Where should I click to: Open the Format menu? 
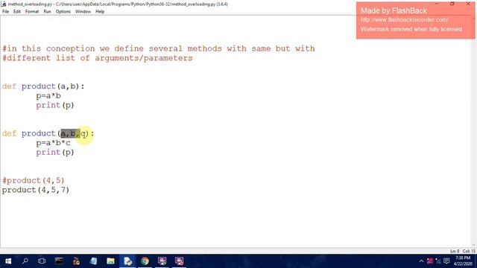[32, 12]
